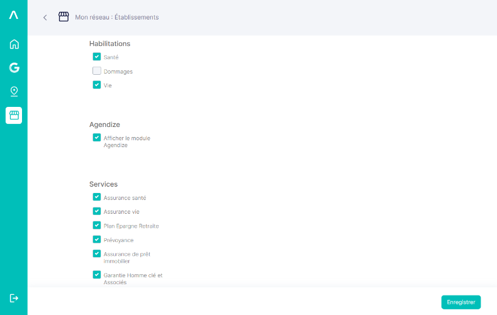Uncheck Plan Epargne Retraite service
The height and width of the screenshot is (315, 497).
(x=97, y=225)
